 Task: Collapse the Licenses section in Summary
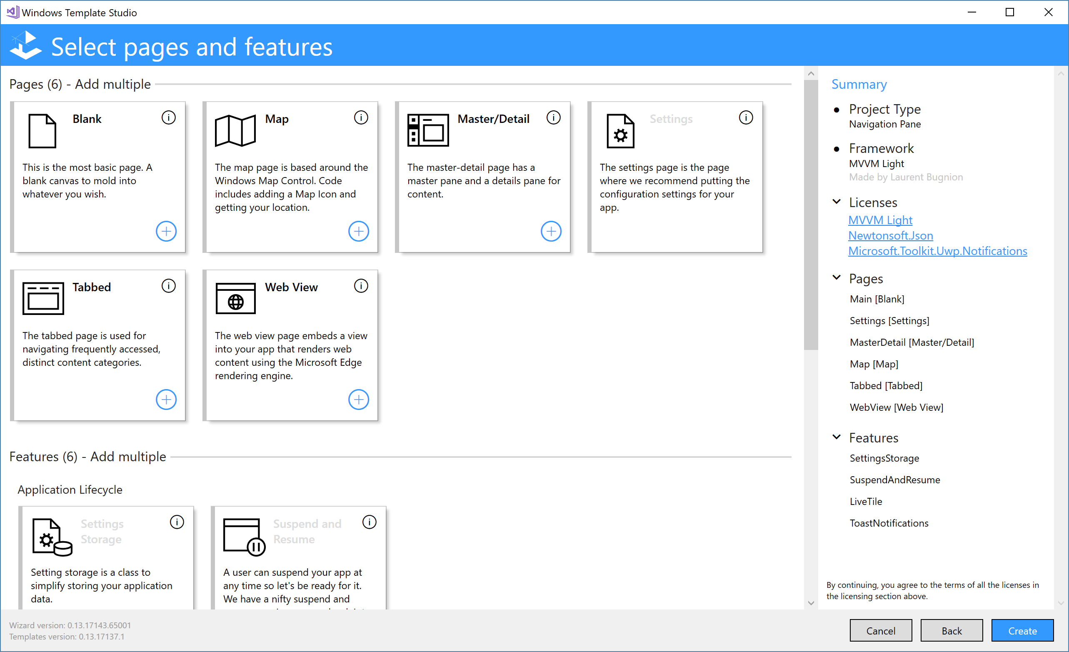pos(837,202)
